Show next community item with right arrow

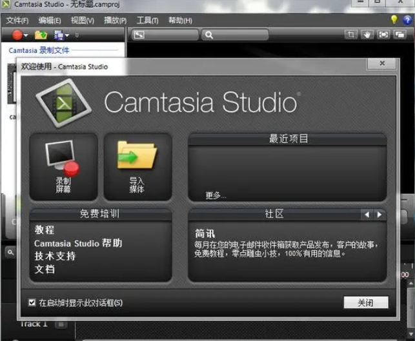point(380,215)
